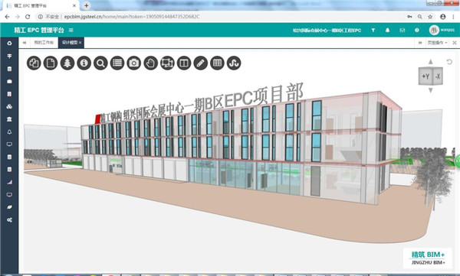Click the list view tool icon
The image size is (460, 276).
coord(117,63)
